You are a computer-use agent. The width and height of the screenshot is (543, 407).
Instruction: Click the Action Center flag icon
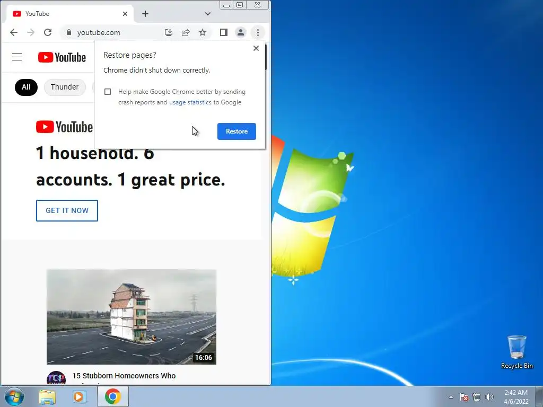[x=464, y=397]
